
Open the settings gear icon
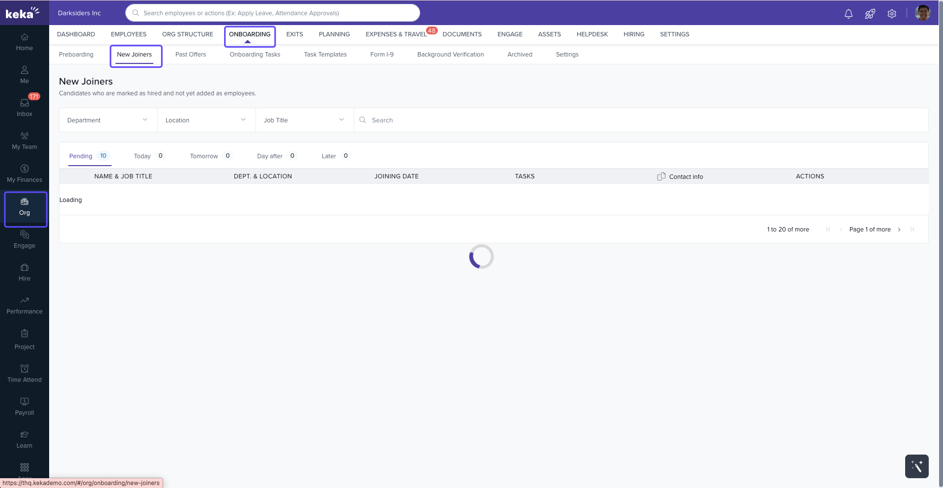coord(891,14)
